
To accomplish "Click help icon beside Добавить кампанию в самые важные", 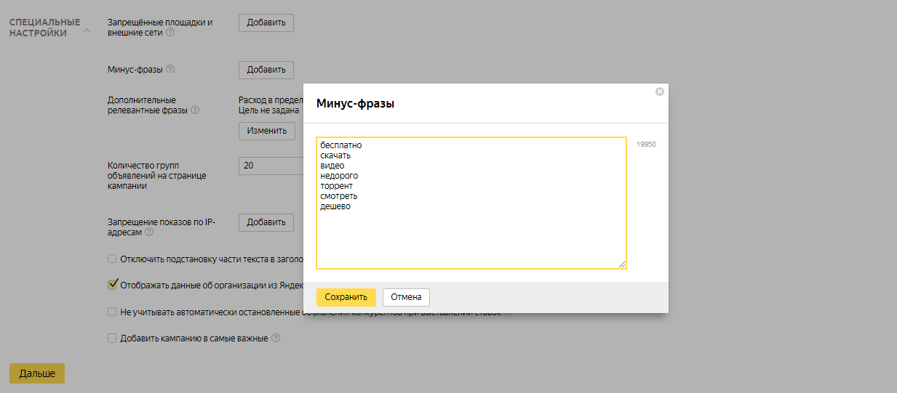I will pos(276,338).
